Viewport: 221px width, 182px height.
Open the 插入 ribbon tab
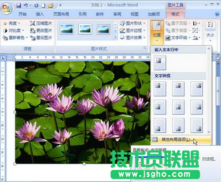pos(40,14)
